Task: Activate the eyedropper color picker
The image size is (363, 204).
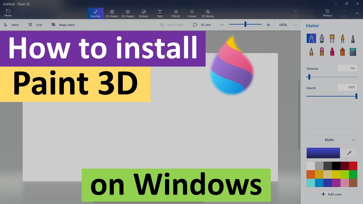Action: point(349,153)
